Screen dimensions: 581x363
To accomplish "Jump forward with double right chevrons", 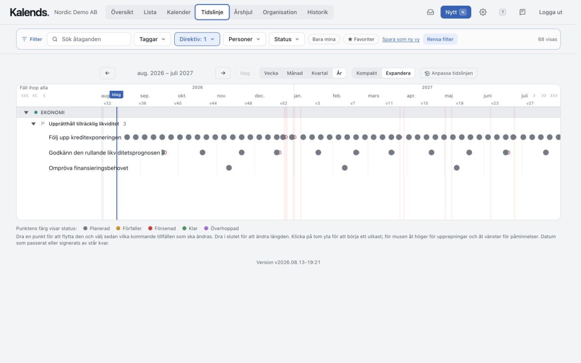I will pyautogui.click(x=544, y=96).
